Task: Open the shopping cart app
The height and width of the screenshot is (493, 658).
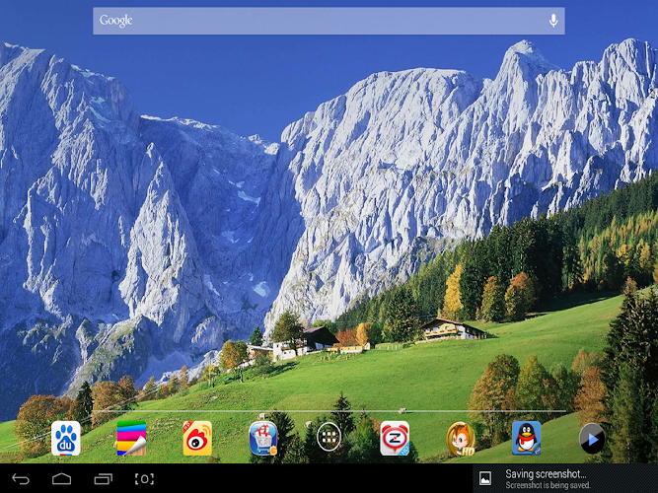Action: click(x=263, y=439)
